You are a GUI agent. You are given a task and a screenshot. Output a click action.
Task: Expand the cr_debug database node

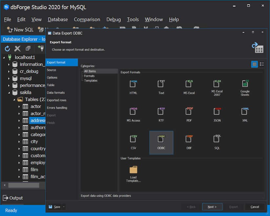click(x=9, y=72)
